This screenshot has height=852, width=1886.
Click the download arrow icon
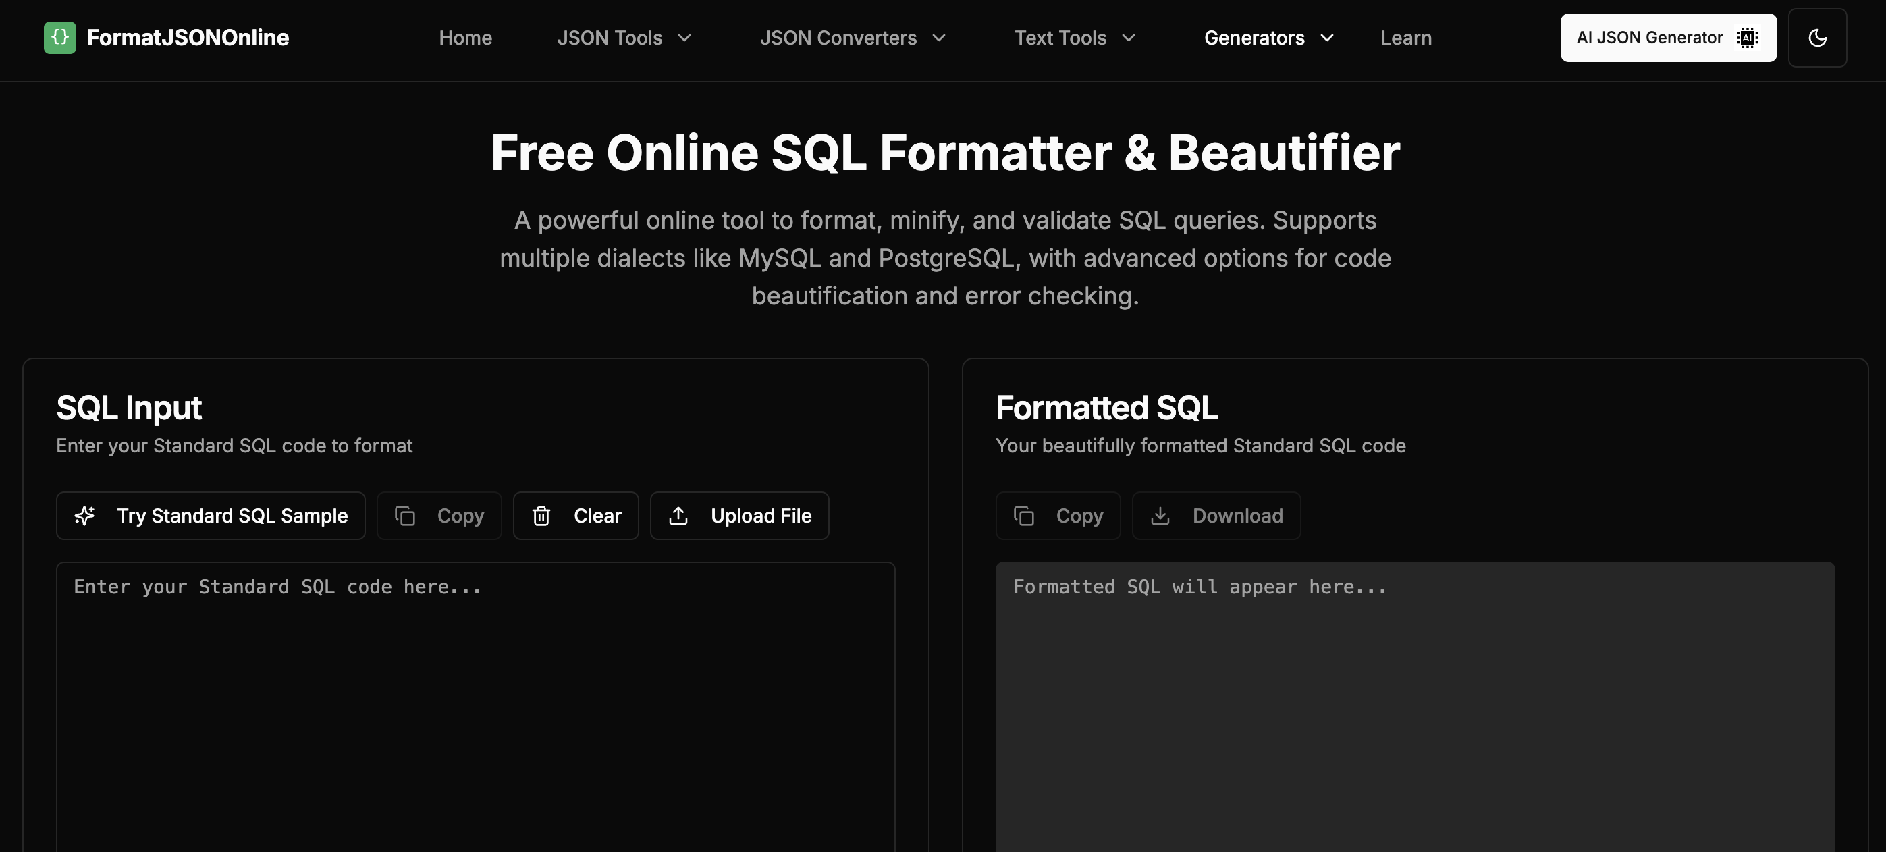click(x=1160, y=516)
